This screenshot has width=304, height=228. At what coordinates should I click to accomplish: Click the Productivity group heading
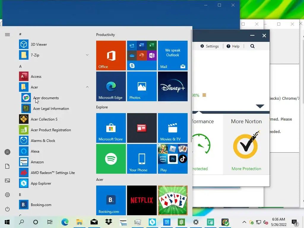pos(105,35)
